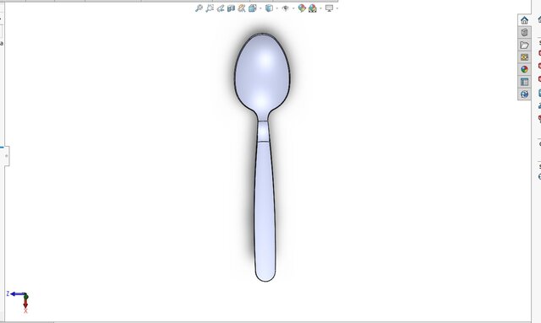Screen dimensions: 541x323
Task: Click the blue Z axis of triad
Action: tap(16, 294)
